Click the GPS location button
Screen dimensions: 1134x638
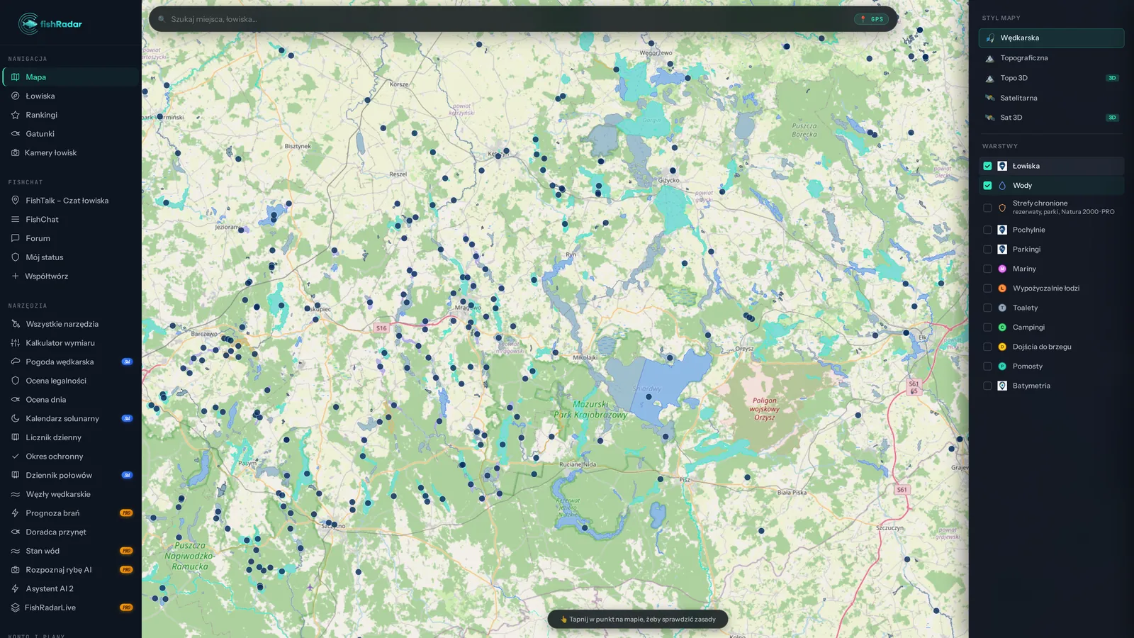(x=872, y=19)
